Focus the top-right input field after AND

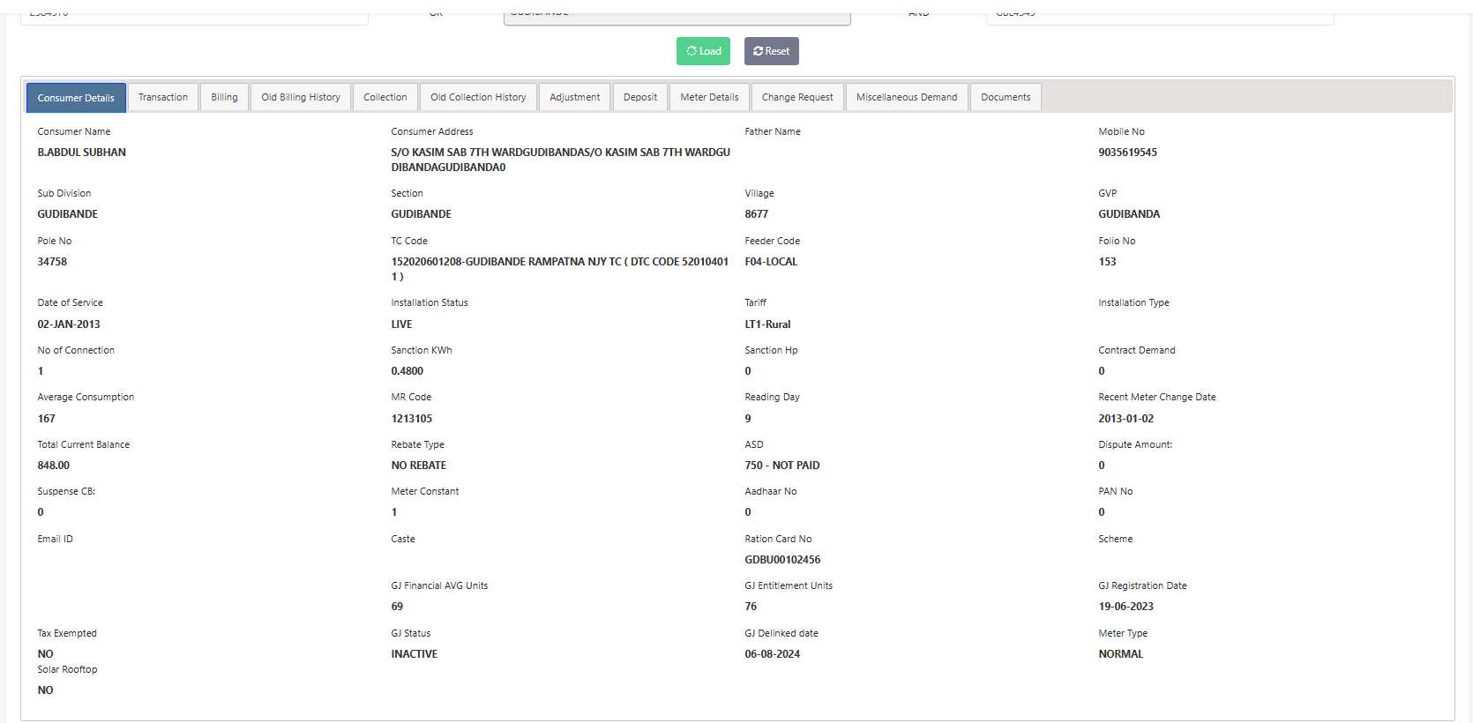pyautogui.click(x=1159, y=17)
